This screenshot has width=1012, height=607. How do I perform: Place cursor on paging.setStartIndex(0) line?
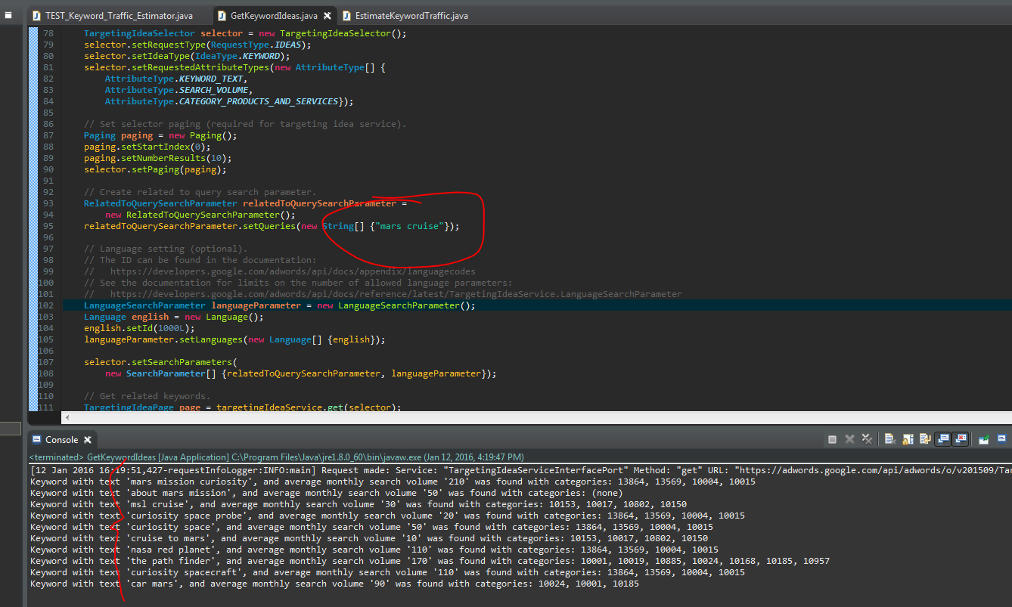coord(147,147)
